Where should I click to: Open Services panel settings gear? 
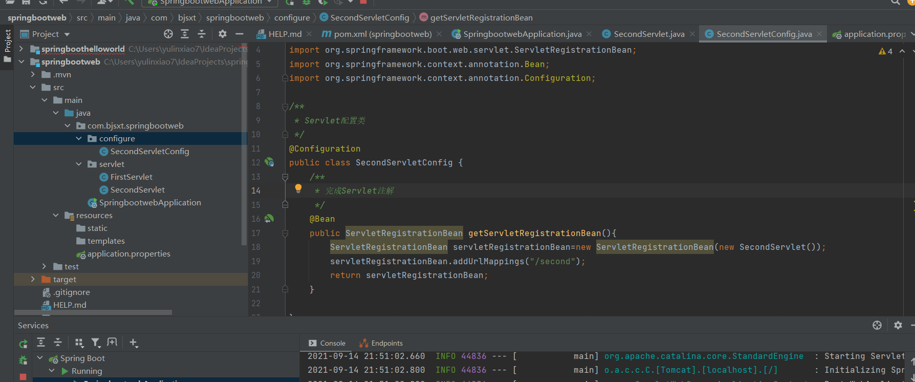pyautogui.click(x=898, y=325)
